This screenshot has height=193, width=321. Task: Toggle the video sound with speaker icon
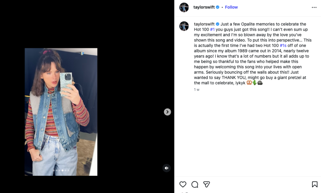pos(166,168)
